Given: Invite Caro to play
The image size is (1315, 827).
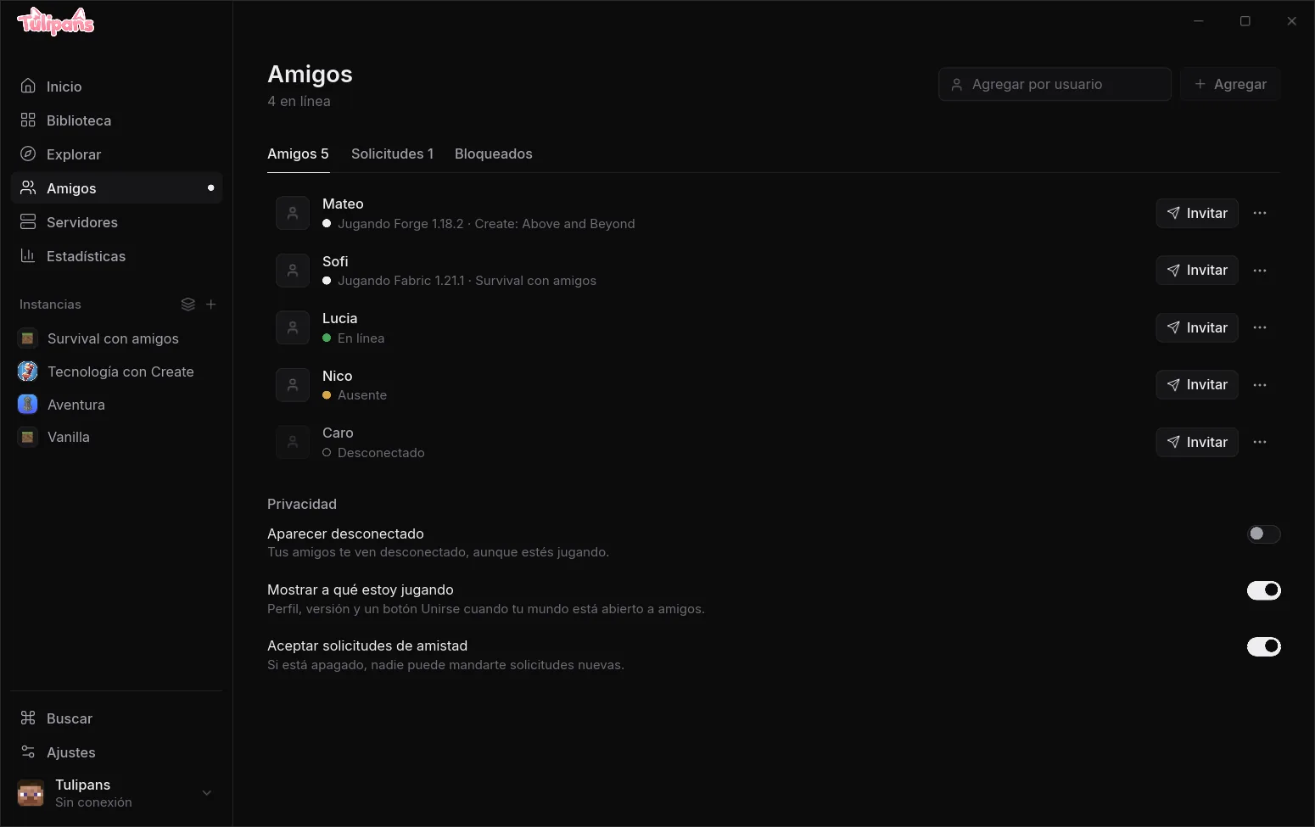Looking at the screenshot, I should tap(1197, 442).
